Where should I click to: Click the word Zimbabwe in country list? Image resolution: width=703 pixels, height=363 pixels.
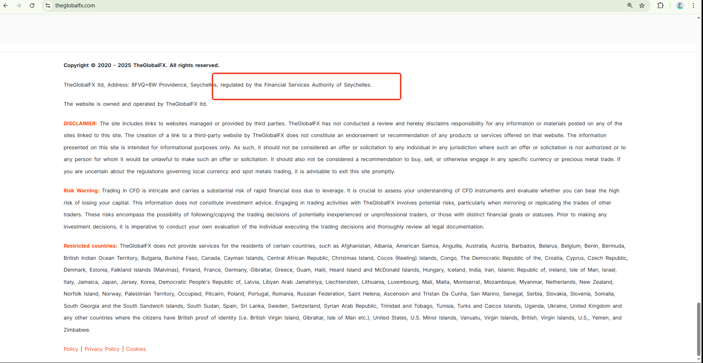(76, 330)
